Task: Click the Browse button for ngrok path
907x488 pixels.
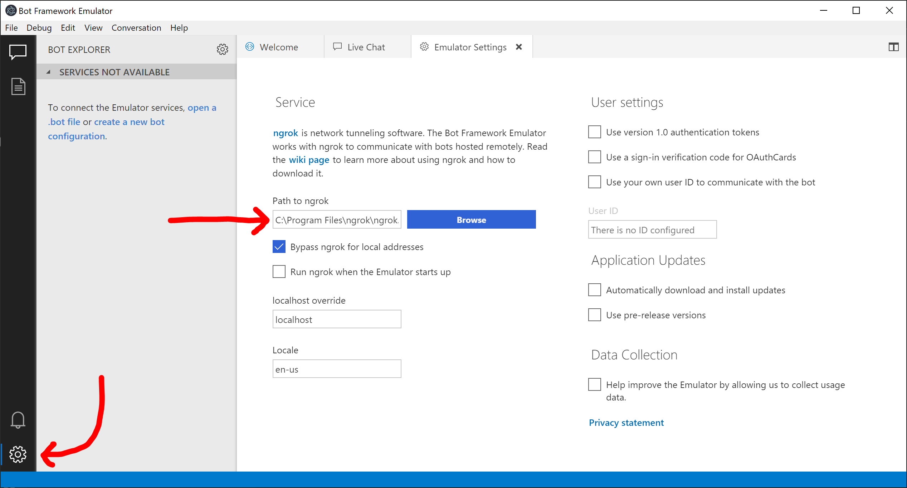Action: click(x=471, y=219)
